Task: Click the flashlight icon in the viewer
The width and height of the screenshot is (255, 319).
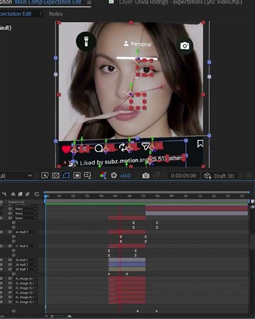Action: [x=86, y=42]
